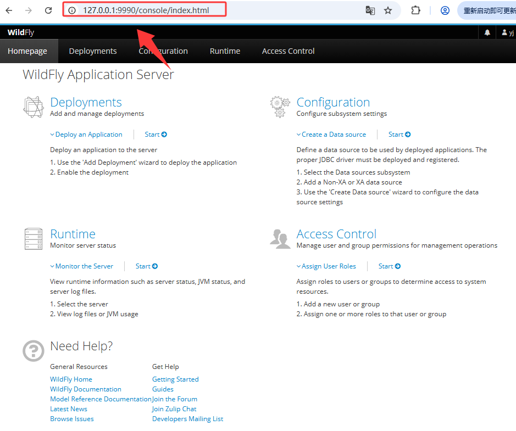The width and height of the screenshot is (516, 431).
Task: Click the Access Control users icon
Action: (280, 239)
